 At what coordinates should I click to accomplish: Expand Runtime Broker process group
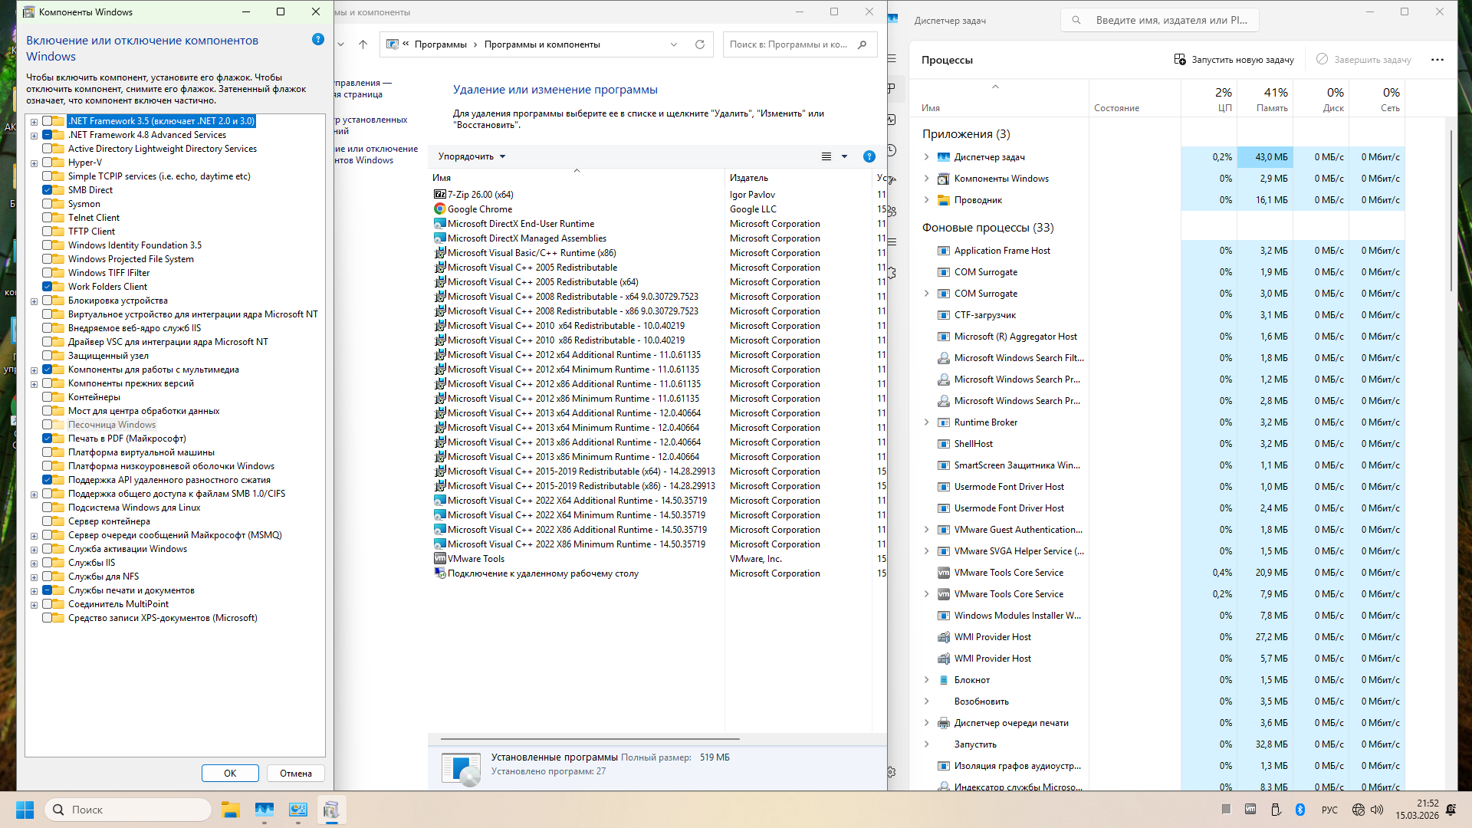(x=926, y=422)
